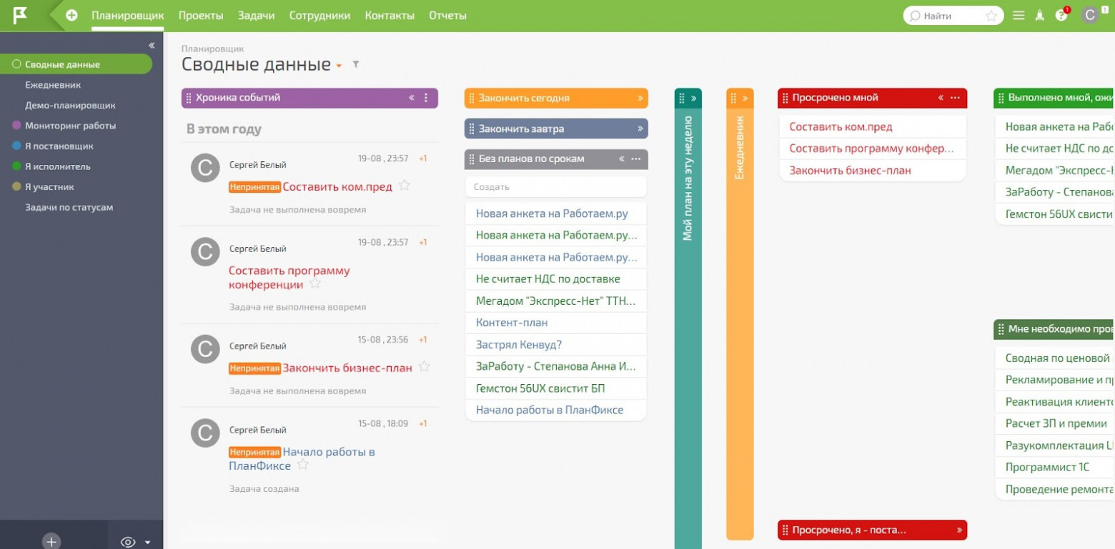Click the avatar beside the Составить ком.пред event
The height and width of the screenshot is (549, 1115).
(x=205, y=168)
